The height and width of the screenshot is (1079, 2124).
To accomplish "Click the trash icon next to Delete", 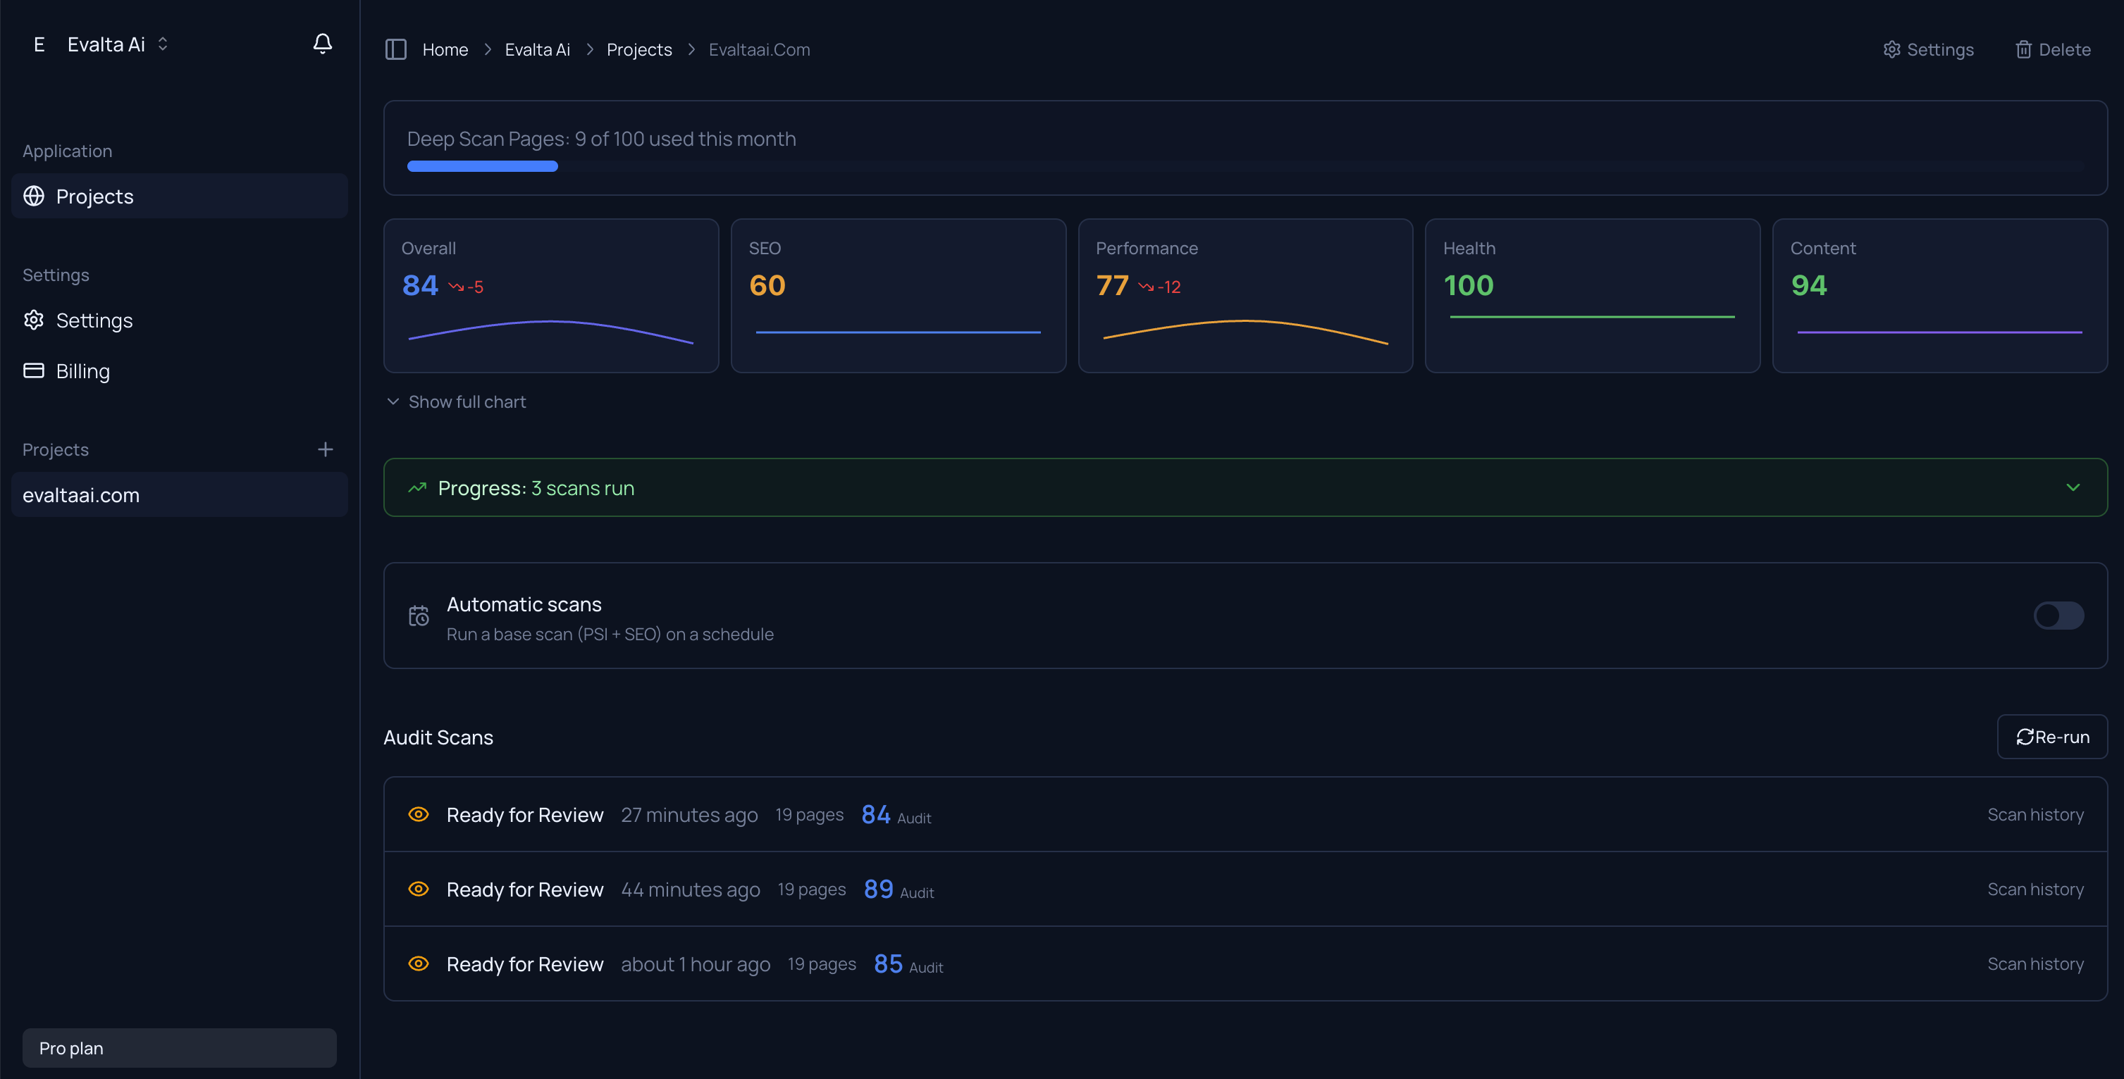I will pos(2024,49).
